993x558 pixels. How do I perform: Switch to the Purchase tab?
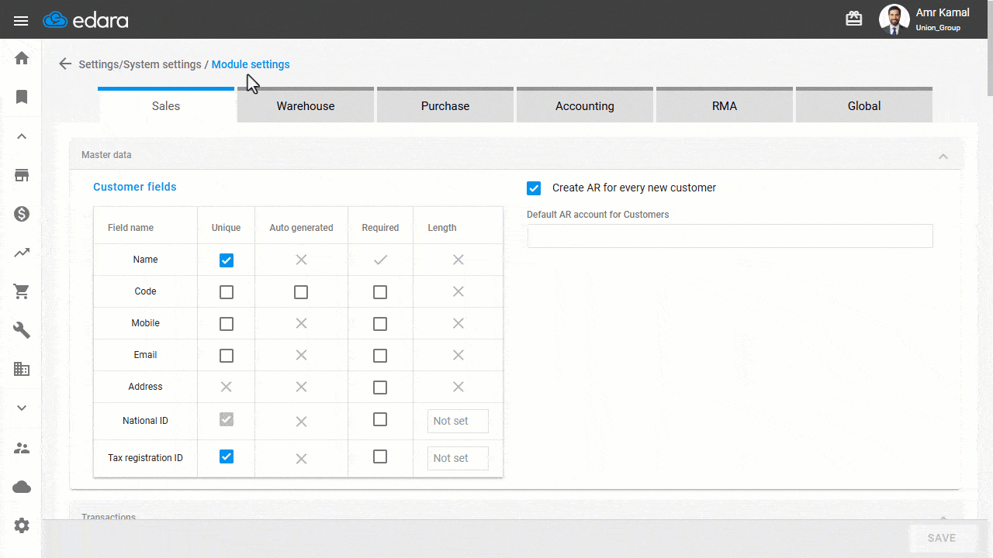pos(445,105)
